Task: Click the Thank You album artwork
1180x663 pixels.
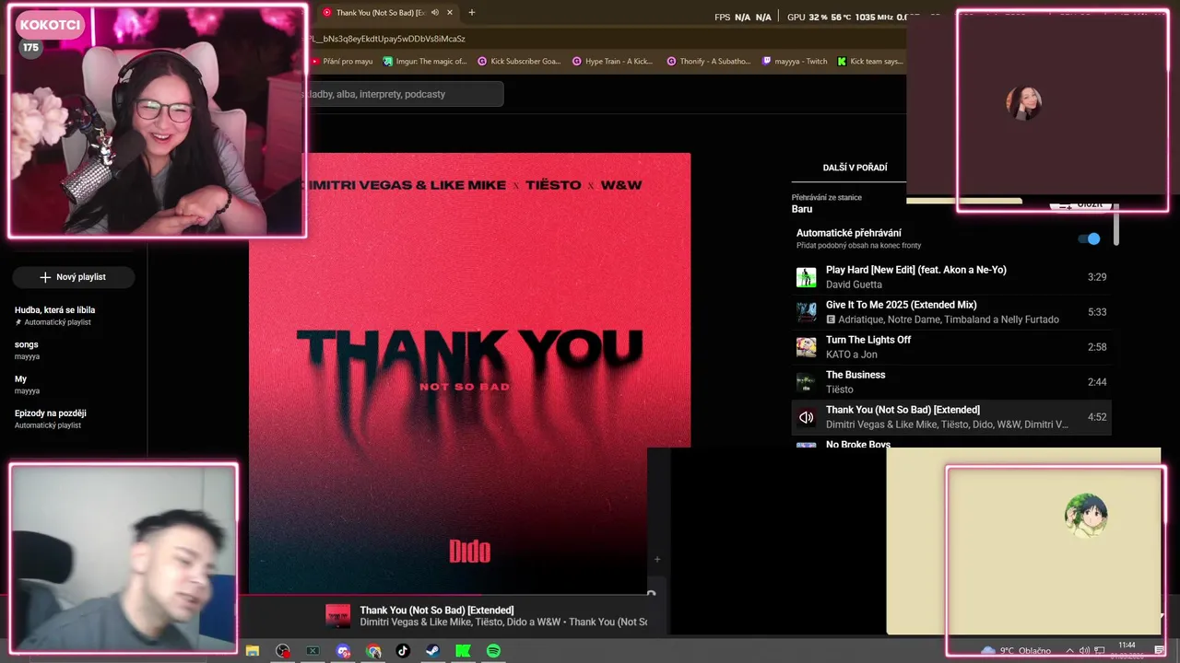Action: 469,373
